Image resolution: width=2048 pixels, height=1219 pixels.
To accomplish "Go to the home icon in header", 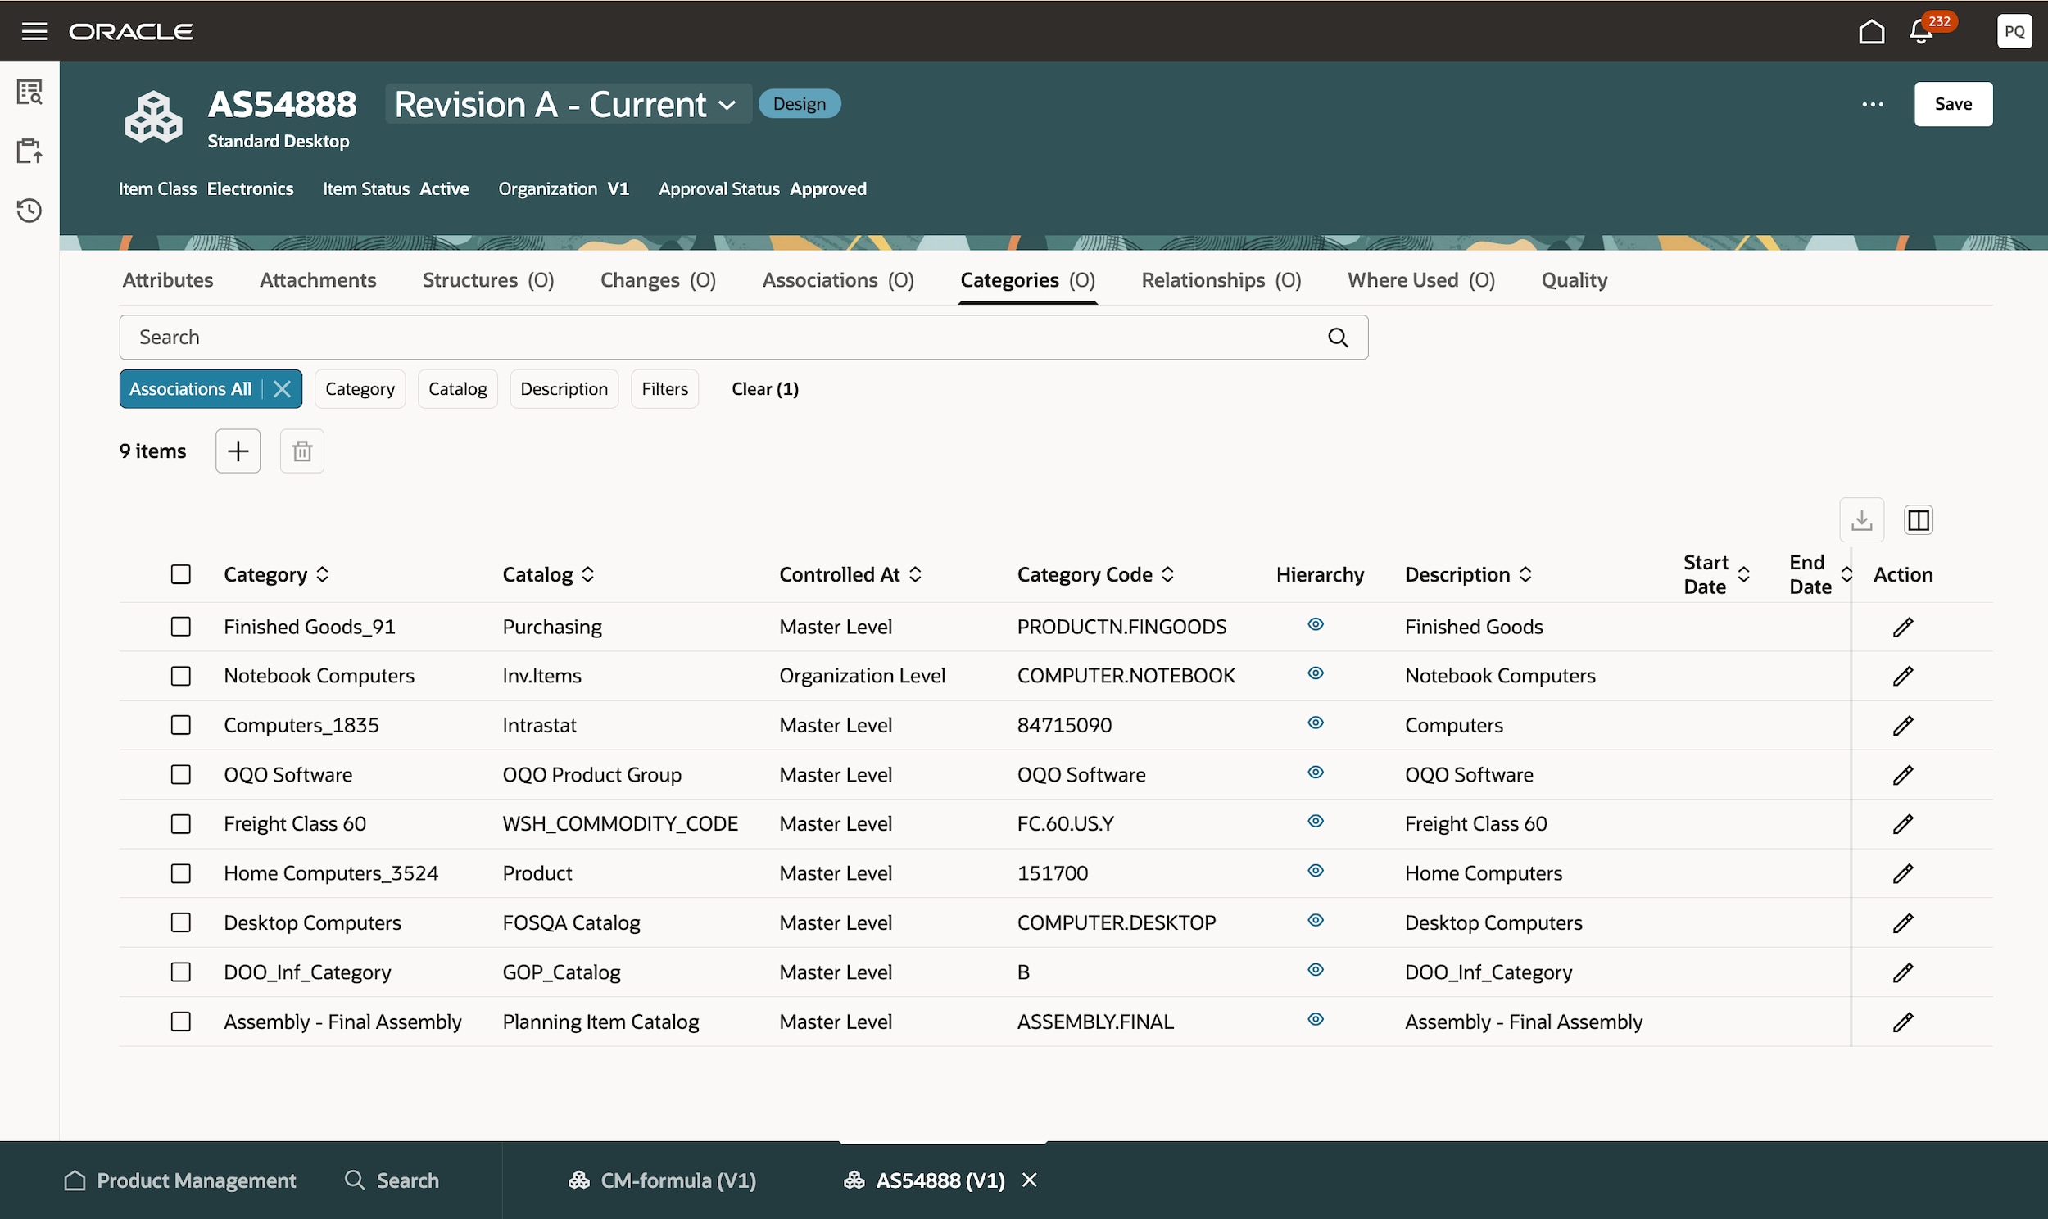I will [x=1871, y=32].
